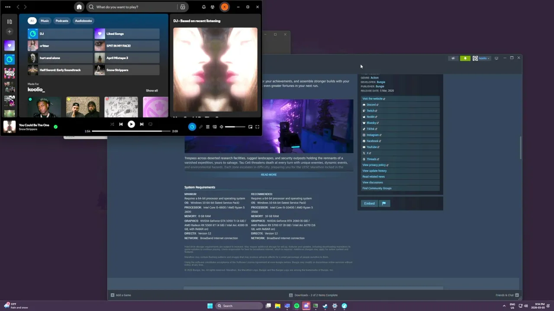This screenshot has height=311, width=554.
Task: Toggle the saved checkmark for current song
Action: pos(55,127)
